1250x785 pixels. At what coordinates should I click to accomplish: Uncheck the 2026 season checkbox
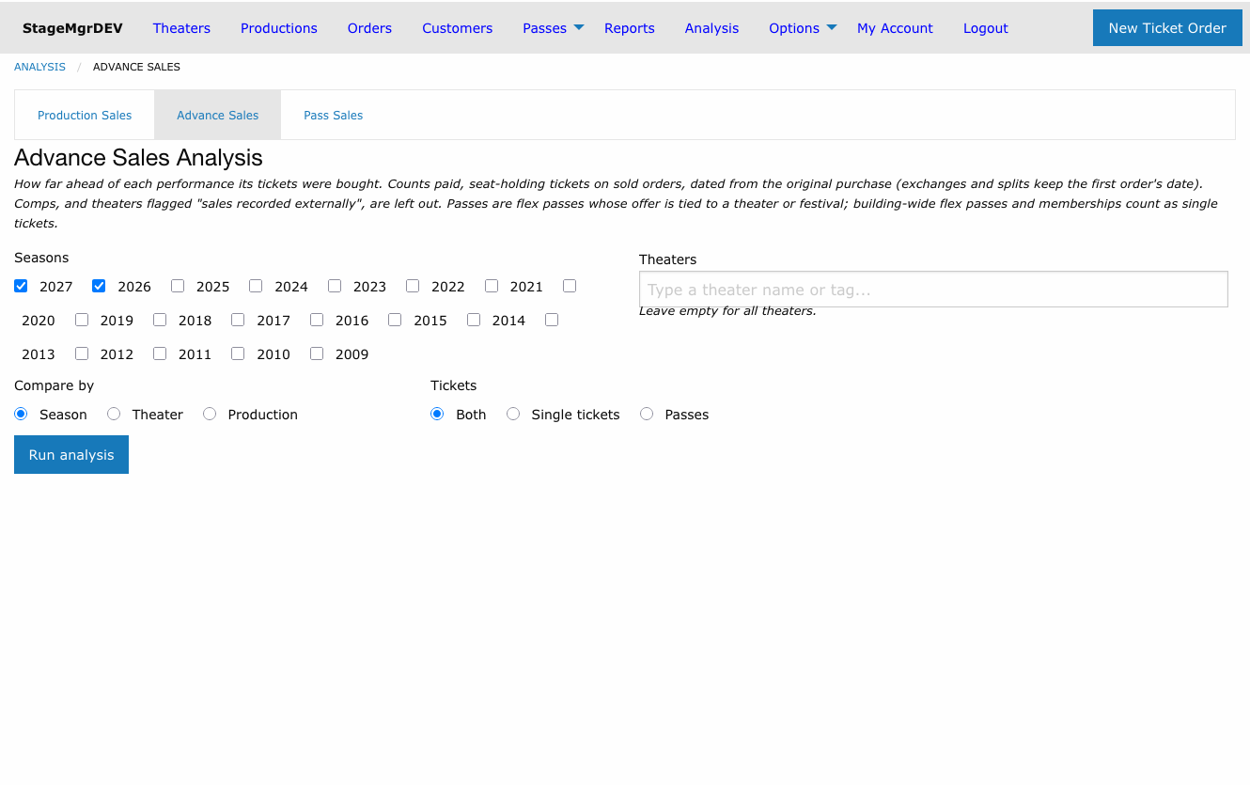99,286
